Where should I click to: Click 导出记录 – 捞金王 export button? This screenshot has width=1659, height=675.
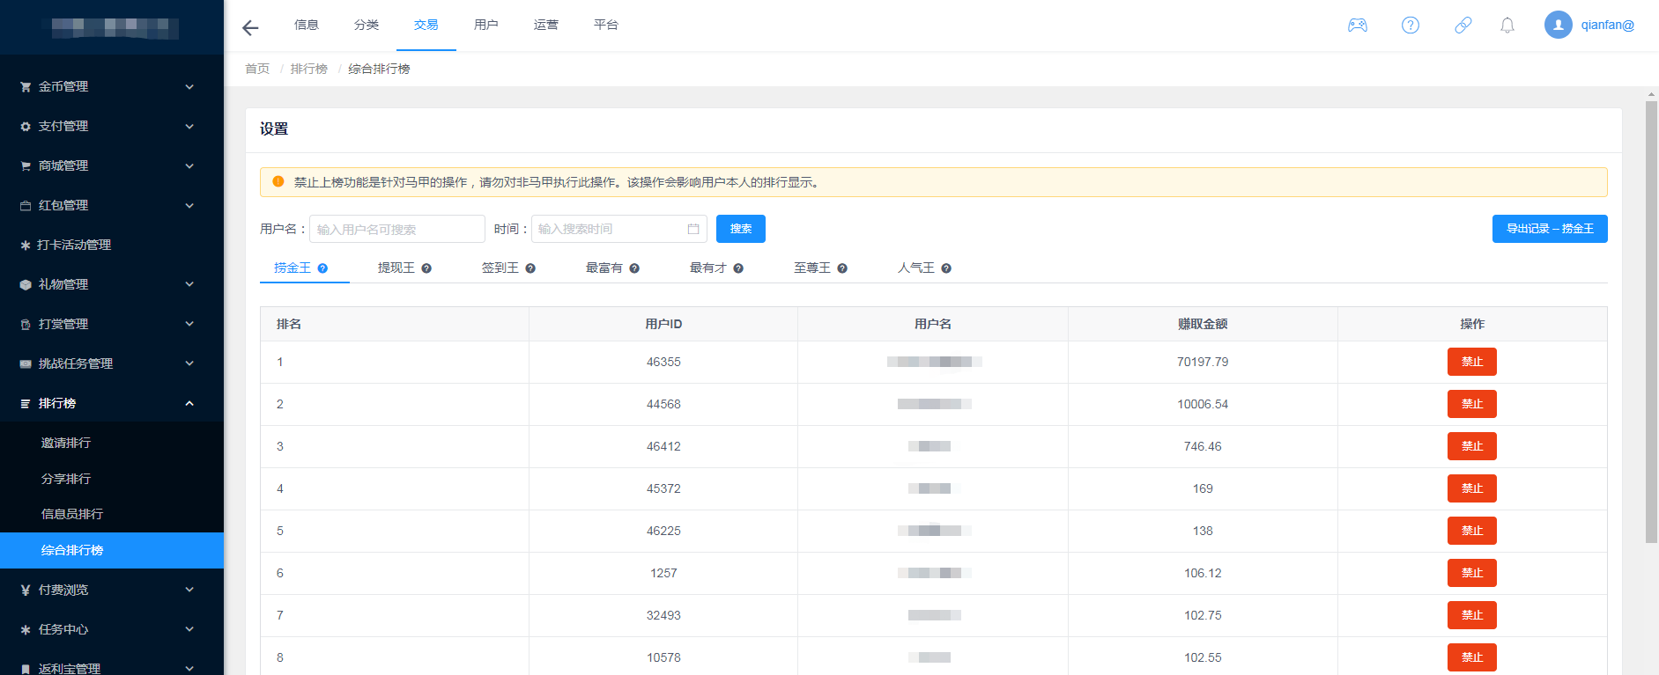point(1550,229)
